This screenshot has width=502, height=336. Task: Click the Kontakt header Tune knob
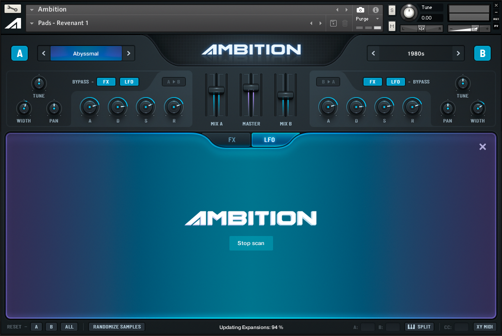pos(409,13)
